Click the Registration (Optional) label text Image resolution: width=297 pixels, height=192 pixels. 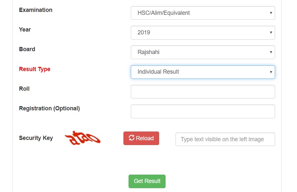50,108
